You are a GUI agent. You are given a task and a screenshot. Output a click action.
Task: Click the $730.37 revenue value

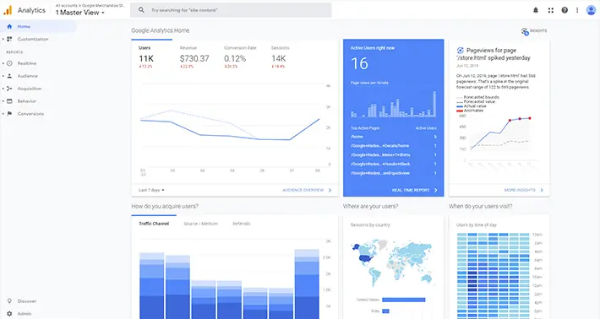point(194,59)
